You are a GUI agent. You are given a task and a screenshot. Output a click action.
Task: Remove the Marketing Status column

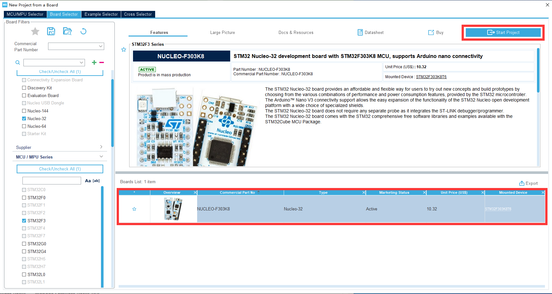pyautogui.click(x=424, y=192)
